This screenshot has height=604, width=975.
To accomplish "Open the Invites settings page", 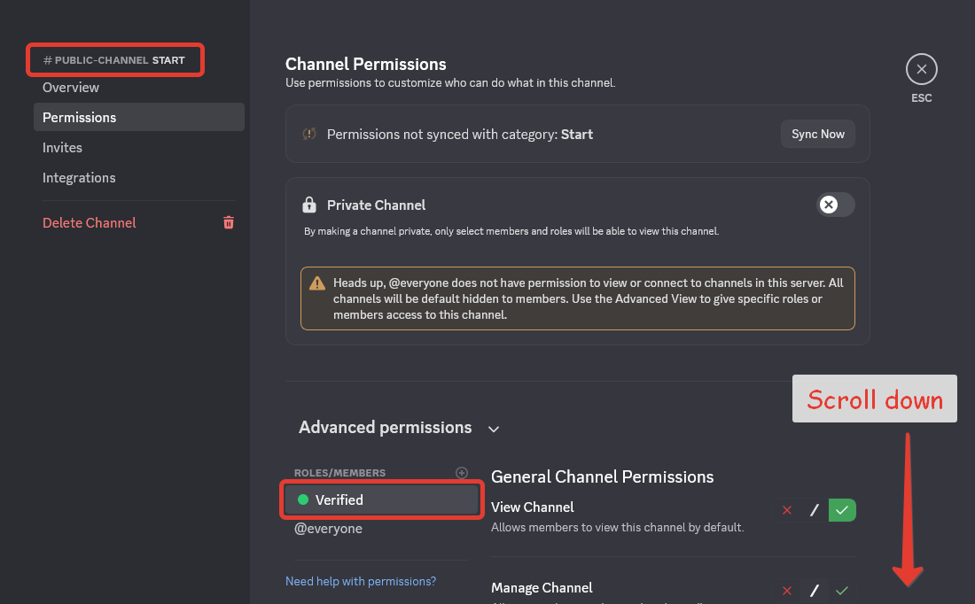I will 62,148.
